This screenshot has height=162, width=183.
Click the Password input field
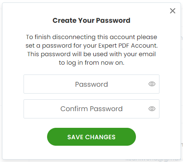click(x=91, y=84)
